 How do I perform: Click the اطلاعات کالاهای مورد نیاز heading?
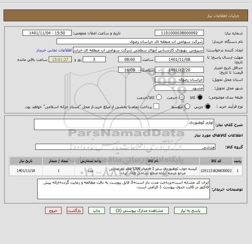tap(219, 135)
